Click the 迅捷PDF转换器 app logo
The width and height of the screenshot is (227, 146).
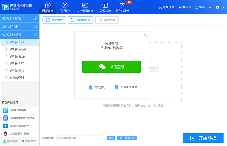(x=6, y=7)
